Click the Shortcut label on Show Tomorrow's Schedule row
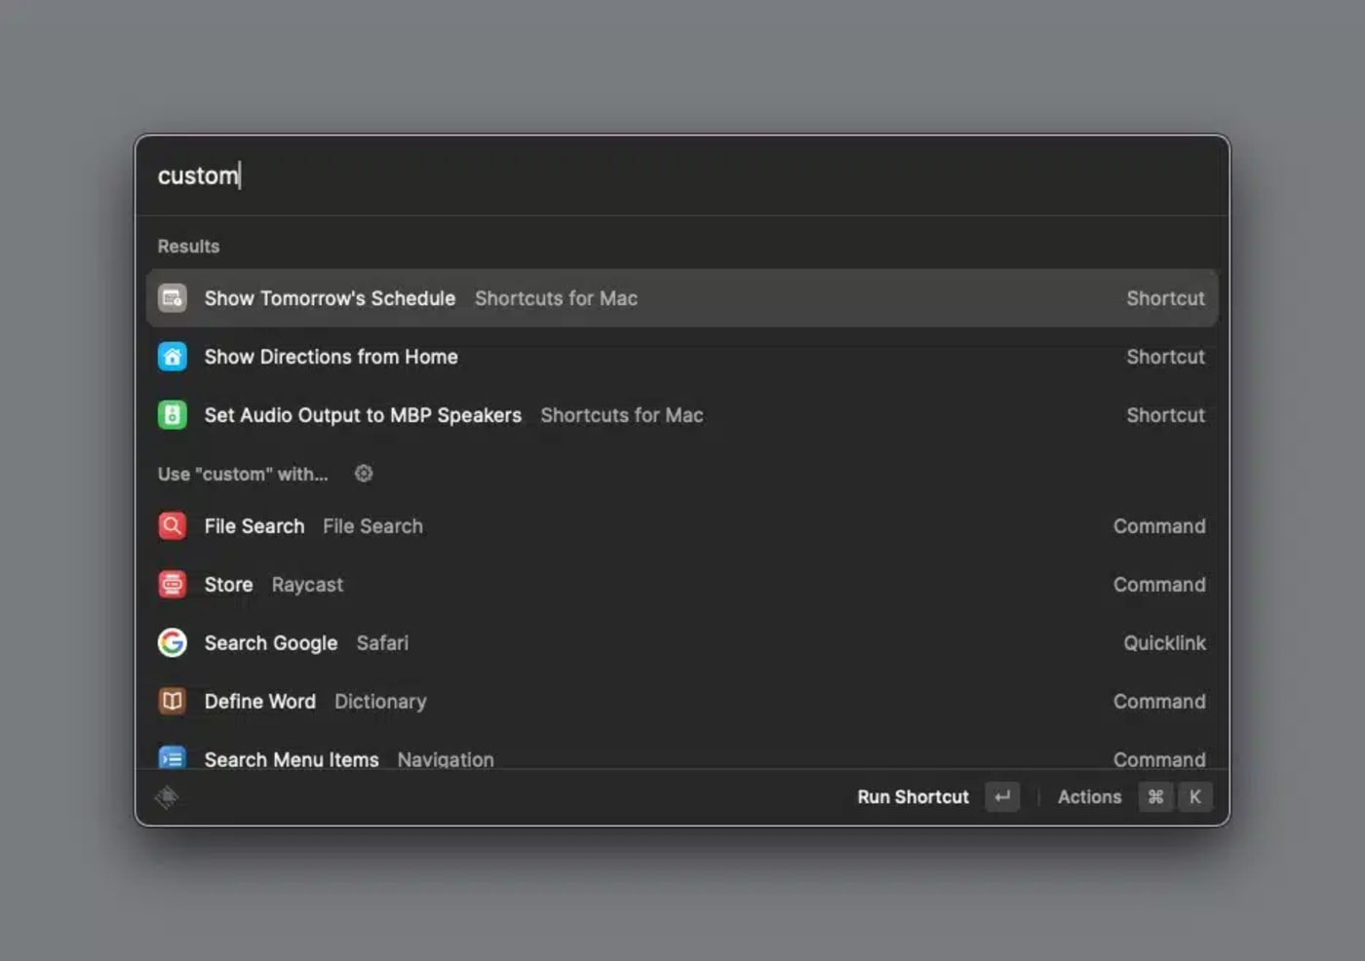This screenshot has width=1365, height=961. click(x=1165, y=298)
